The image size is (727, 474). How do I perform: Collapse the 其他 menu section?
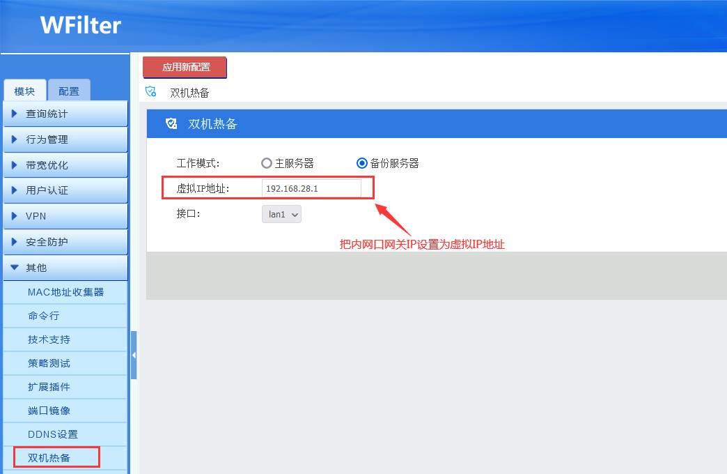coord(64,268)
